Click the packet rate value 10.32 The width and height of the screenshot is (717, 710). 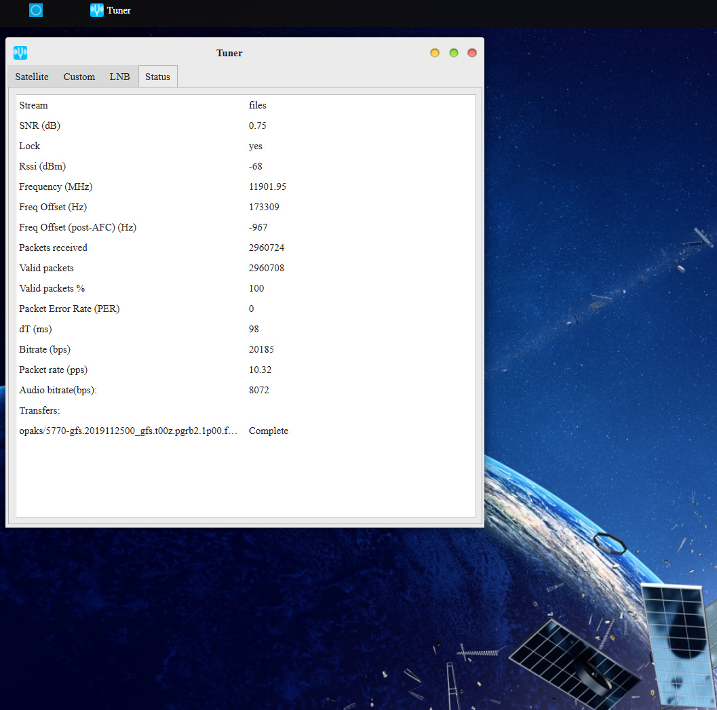260,370
